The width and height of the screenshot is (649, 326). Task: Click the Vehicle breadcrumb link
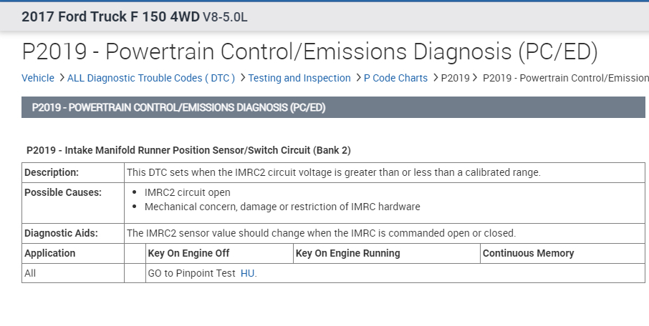[x=37, y=78]
